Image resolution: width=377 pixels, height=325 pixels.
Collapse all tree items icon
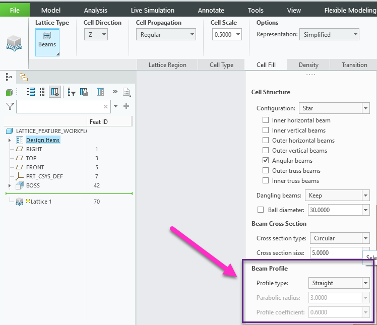(42, 92)
